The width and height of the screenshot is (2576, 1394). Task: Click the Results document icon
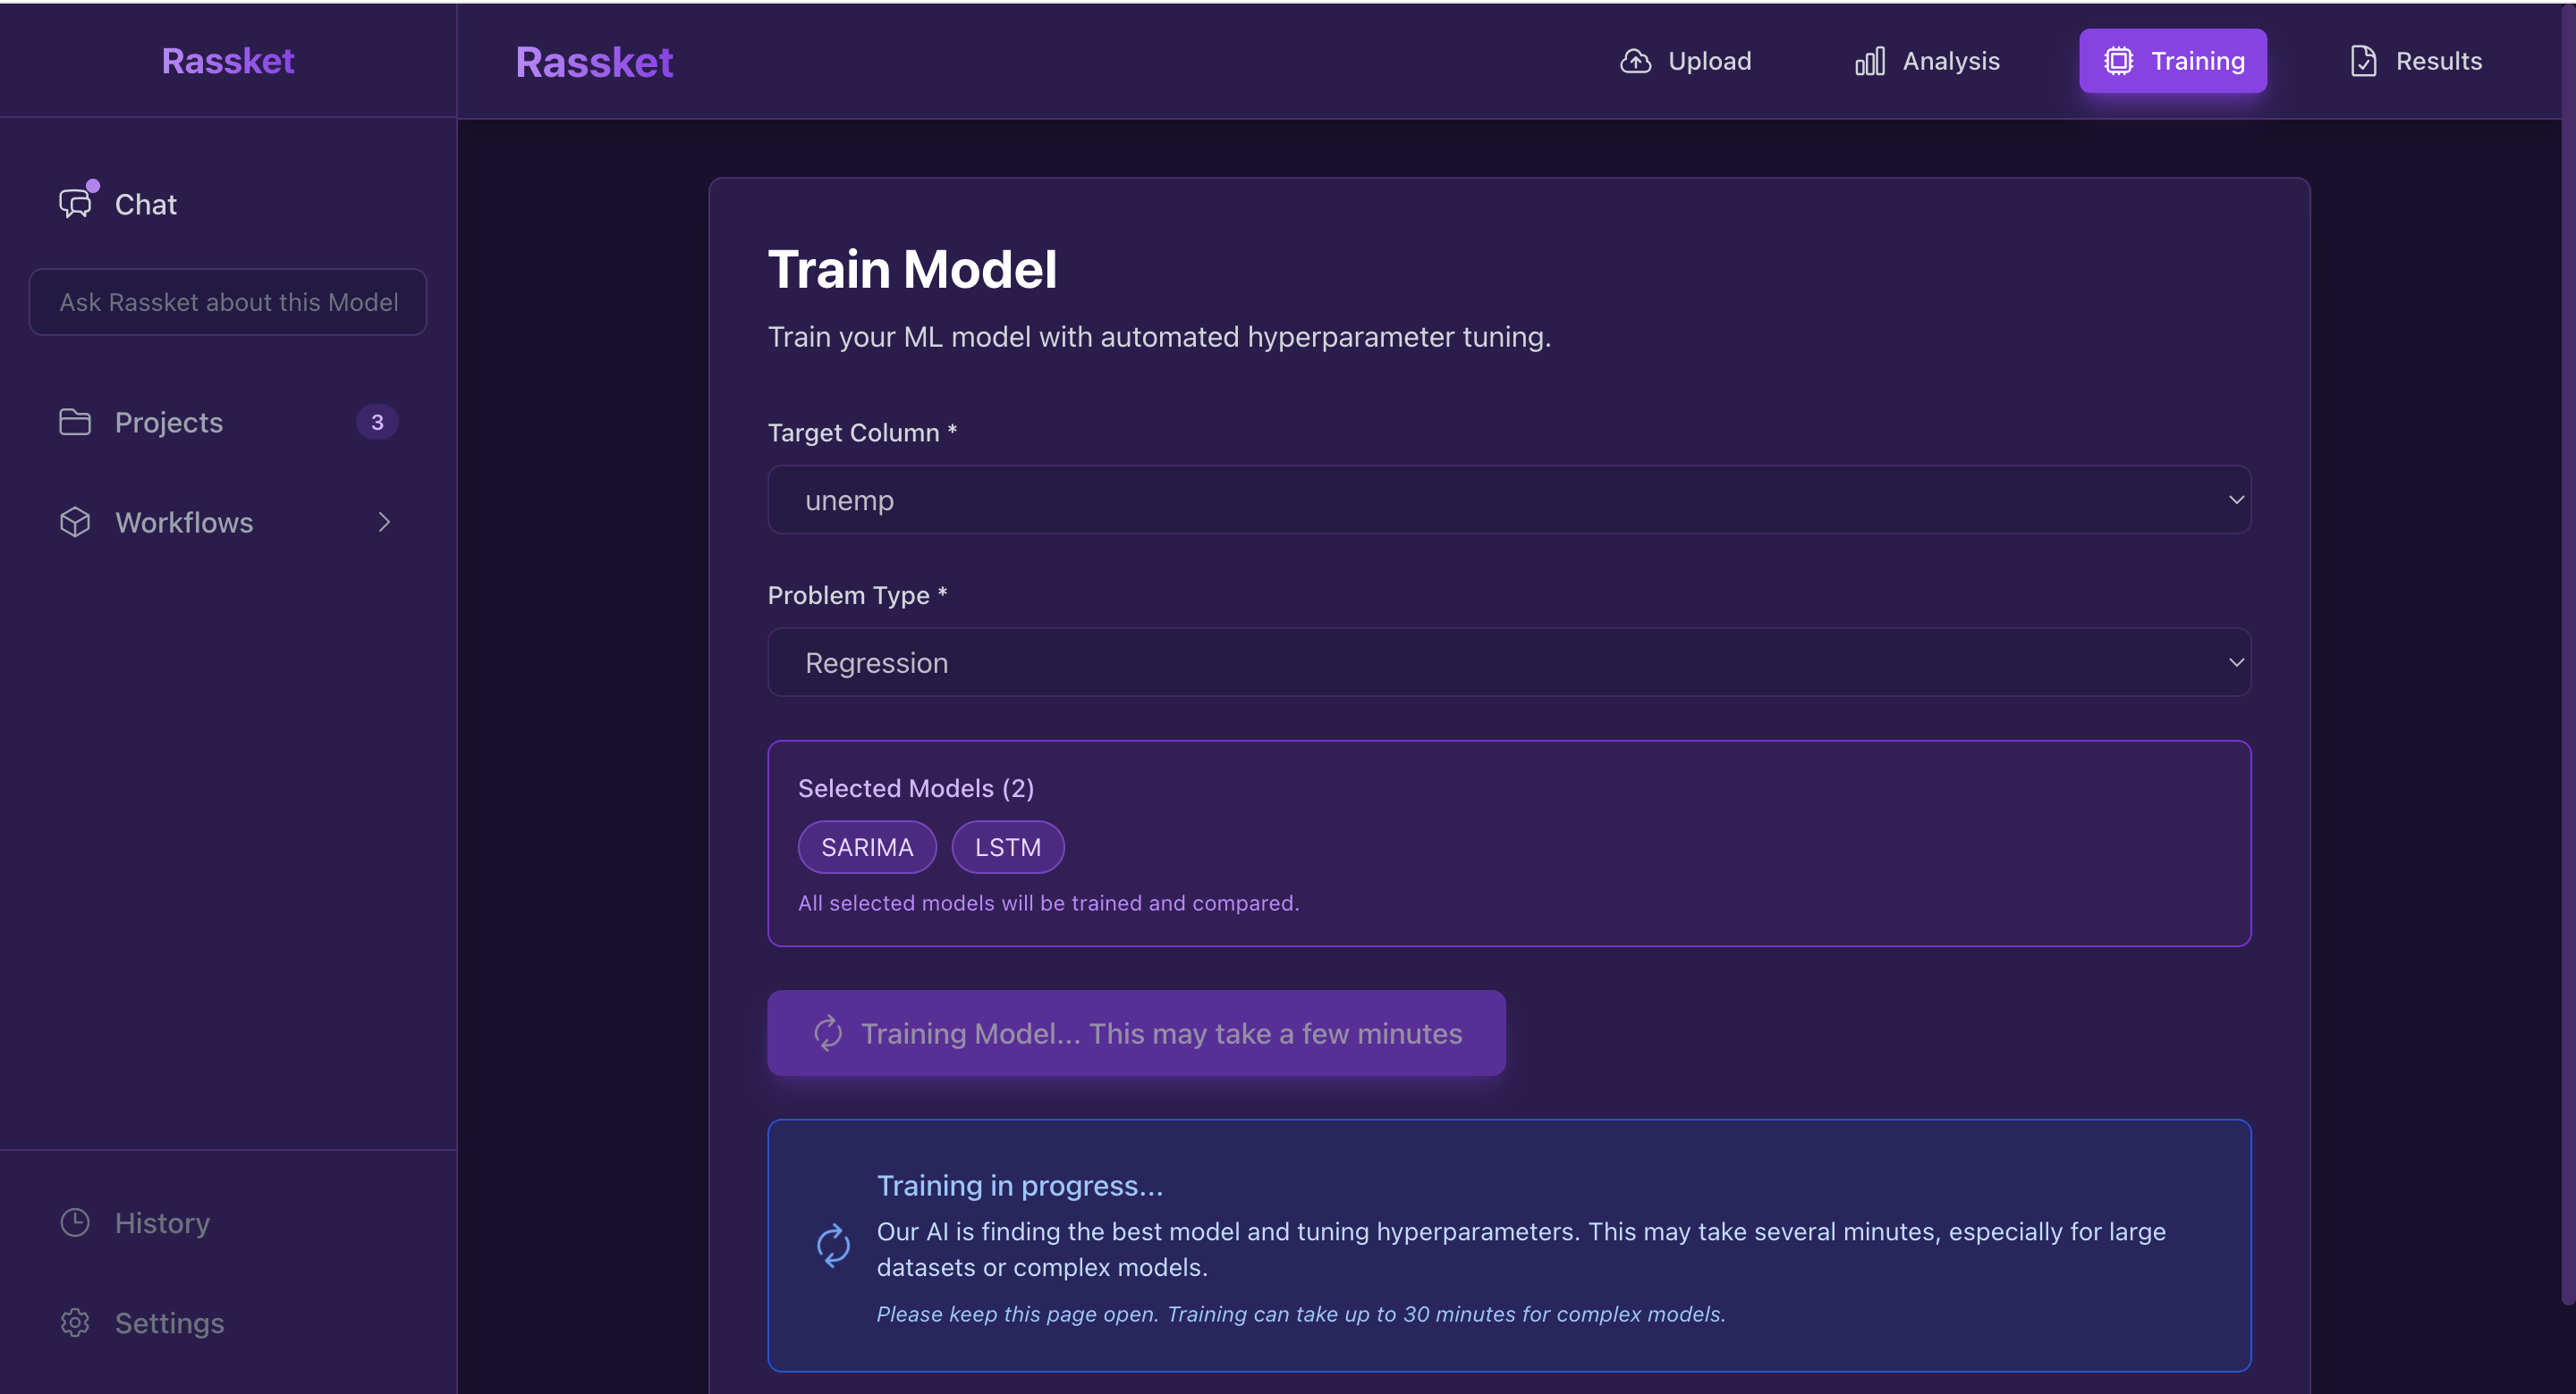[x=2363, y=61]
